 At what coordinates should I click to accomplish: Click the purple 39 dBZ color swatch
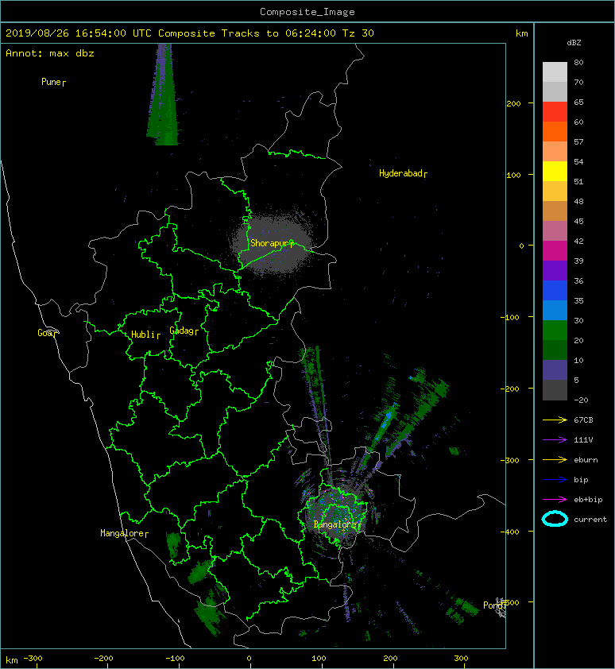[x=555, y=270]
